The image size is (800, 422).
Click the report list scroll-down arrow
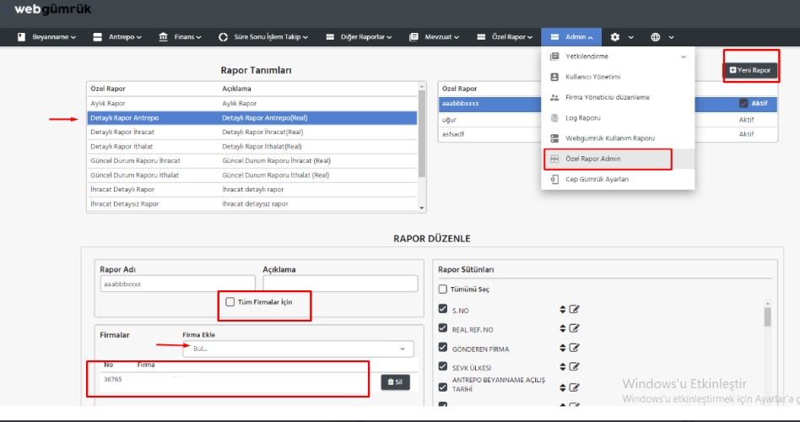tap(421, 208)
